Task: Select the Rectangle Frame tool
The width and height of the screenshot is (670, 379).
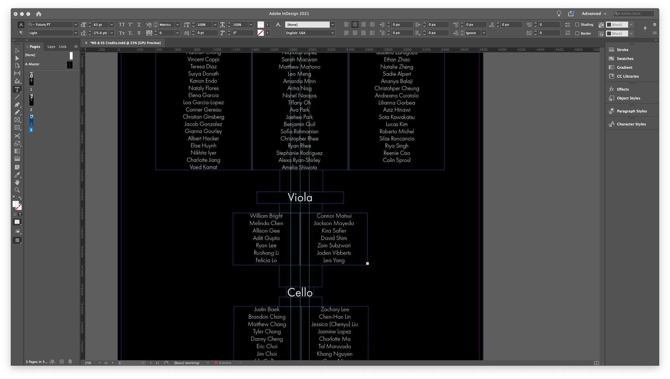Action: 17,120
